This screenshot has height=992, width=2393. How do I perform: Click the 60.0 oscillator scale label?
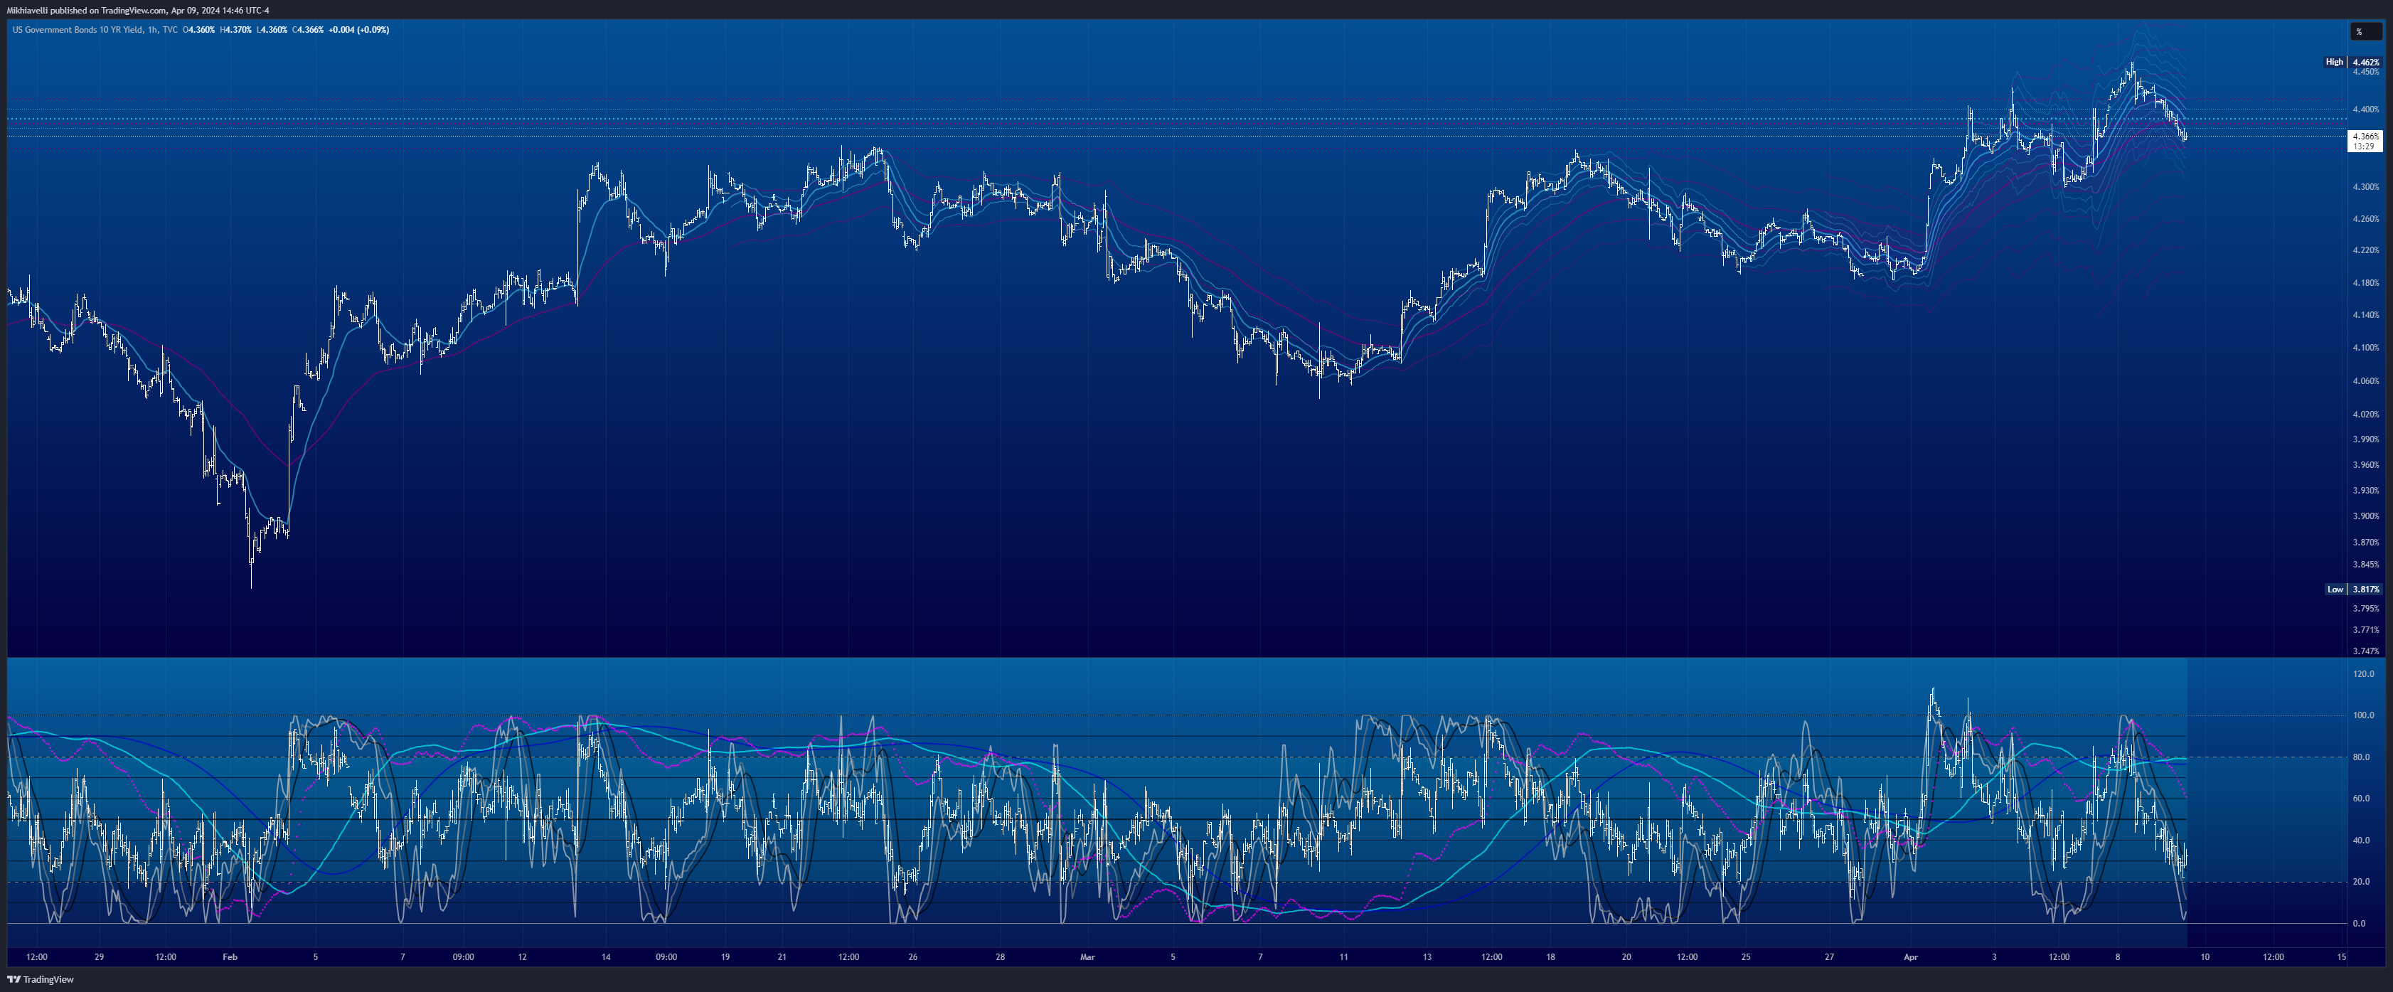click(2360, 799)
